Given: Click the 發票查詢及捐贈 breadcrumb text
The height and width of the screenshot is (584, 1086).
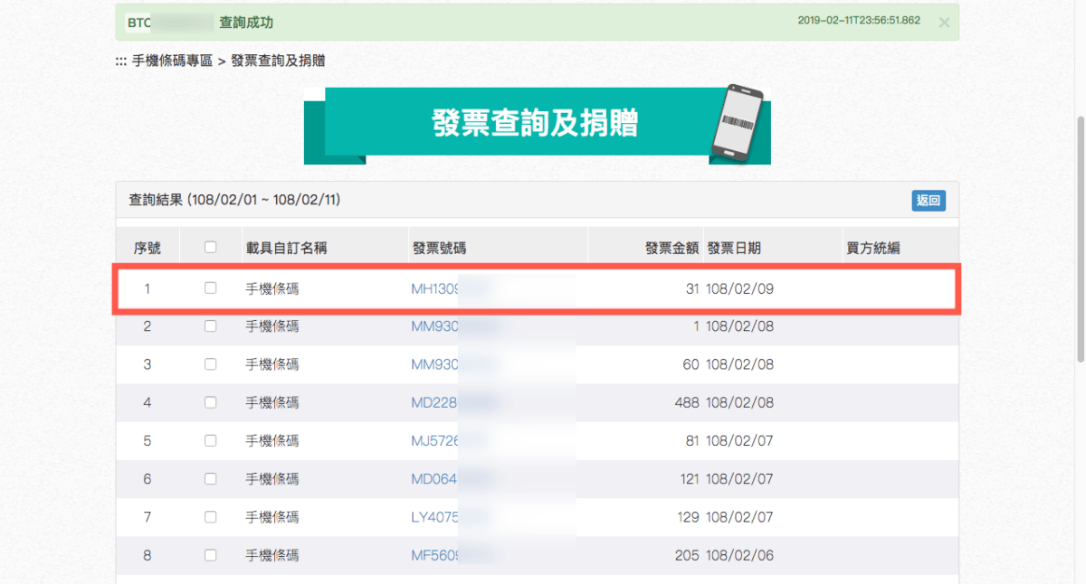Looking at the screenshot, I should tap(278, 61).
